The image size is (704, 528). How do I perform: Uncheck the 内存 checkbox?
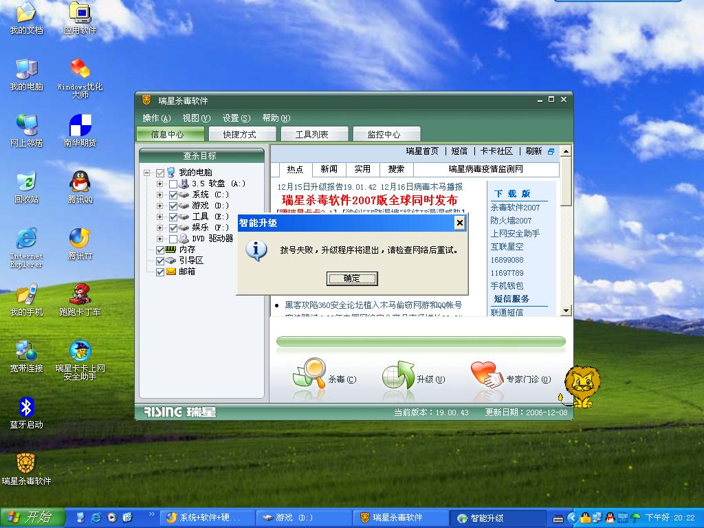tap(159, 250)
